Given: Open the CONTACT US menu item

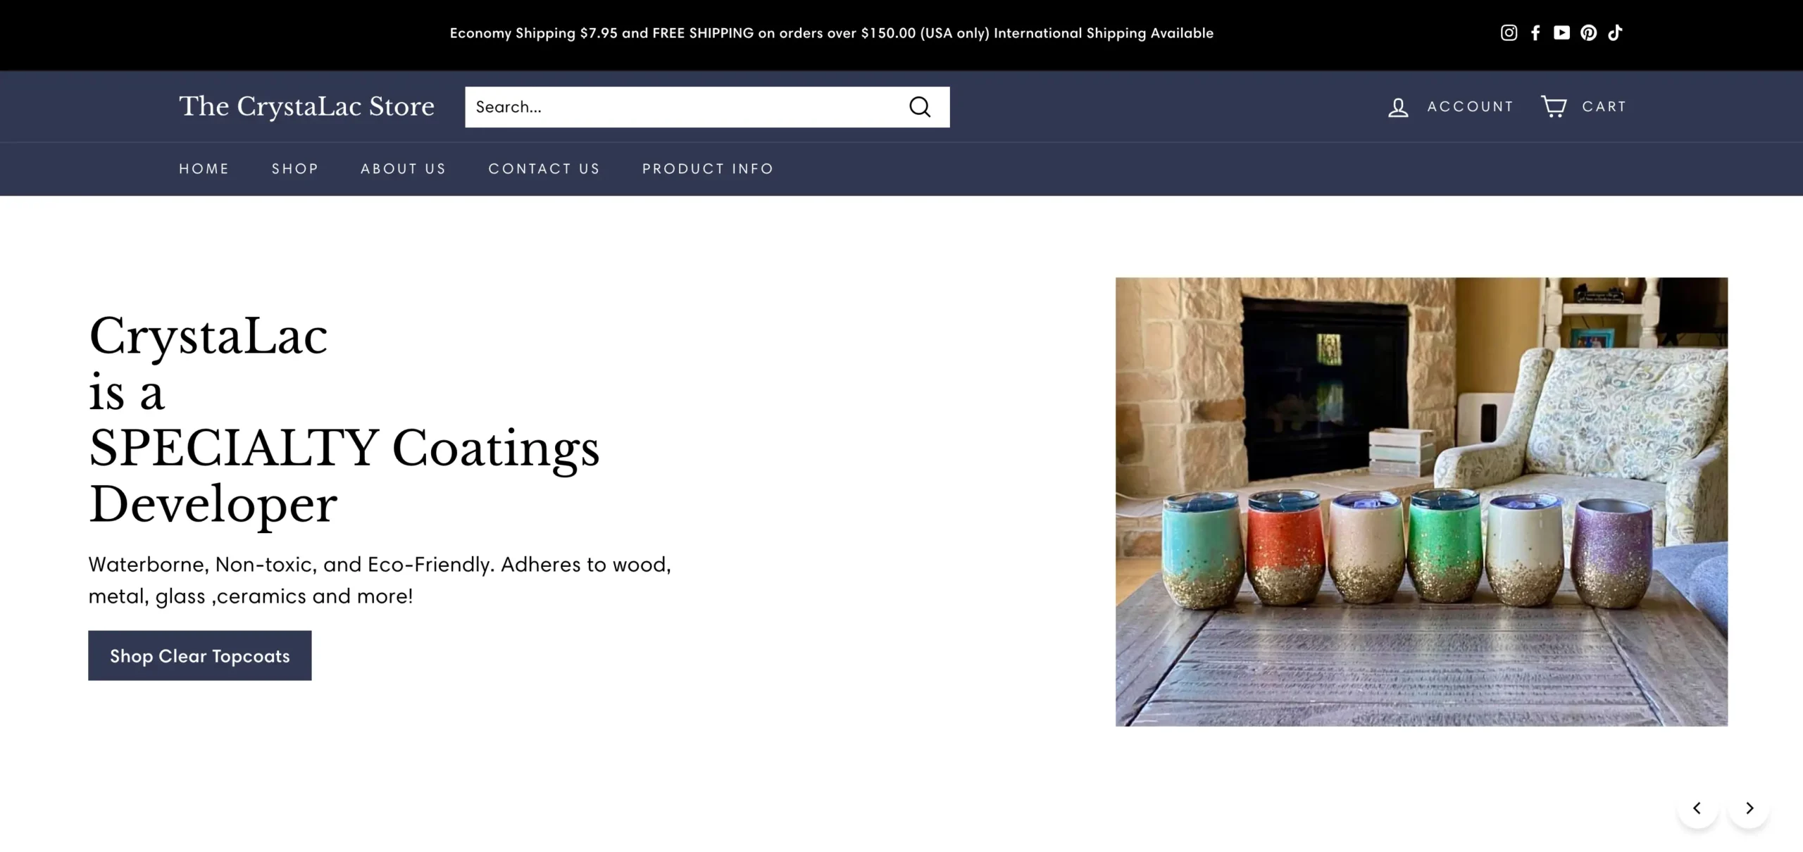Looking at the screenshot, I should [x=544, y=168].
